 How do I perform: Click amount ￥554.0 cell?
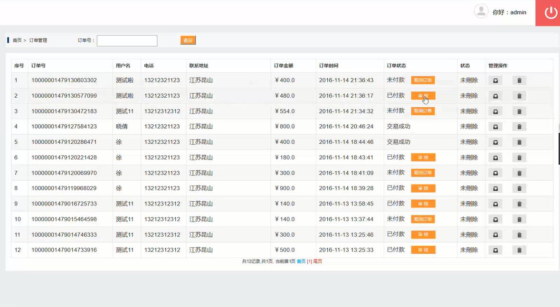[x=285, y=111]
